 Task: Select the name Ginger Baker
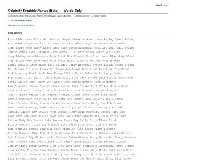34,43
